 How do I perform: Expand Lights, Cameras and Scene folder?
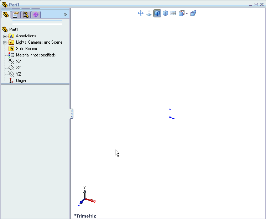5,43
